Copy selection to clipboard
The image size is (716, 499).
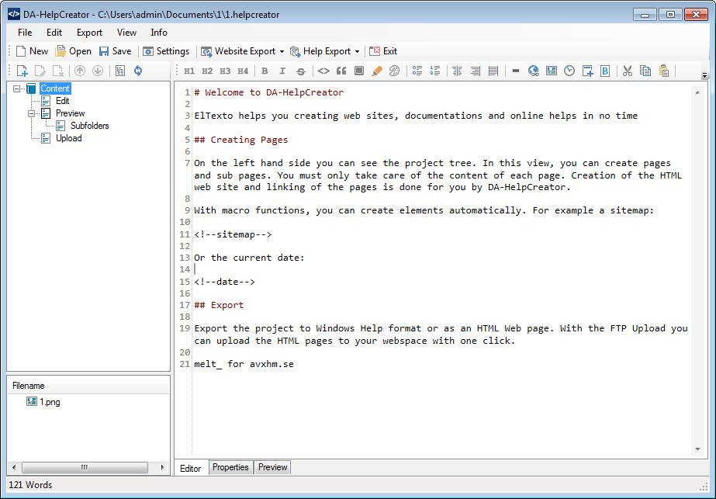(645, 71)
